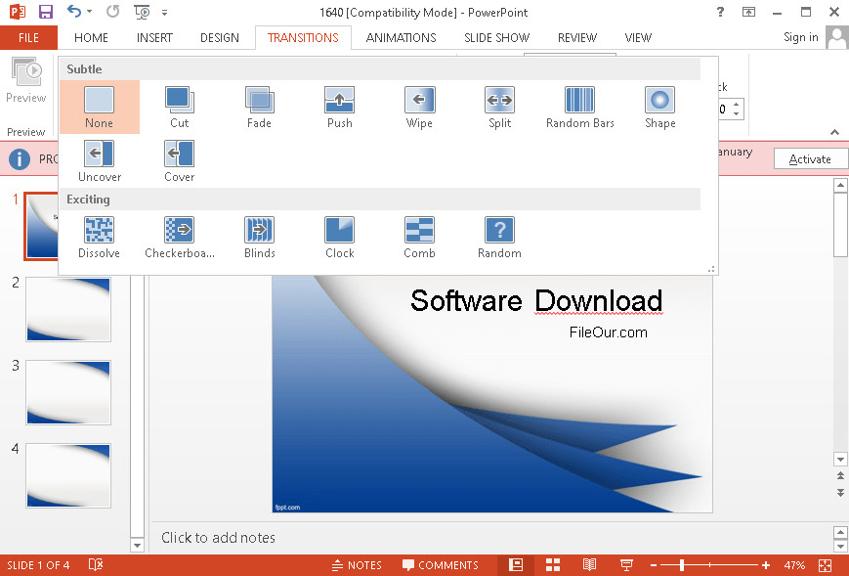Click Sign in link

click(801, 37)
